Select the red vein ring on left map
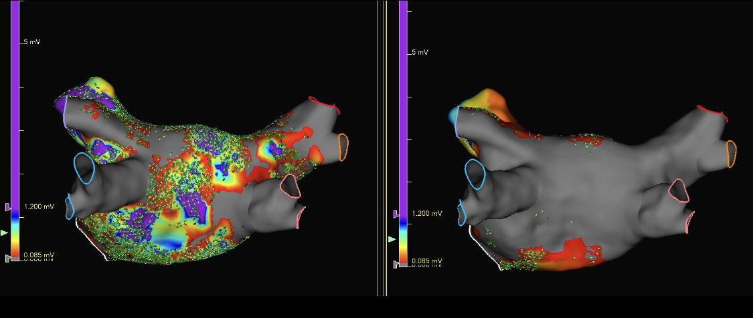 point(324,104)
